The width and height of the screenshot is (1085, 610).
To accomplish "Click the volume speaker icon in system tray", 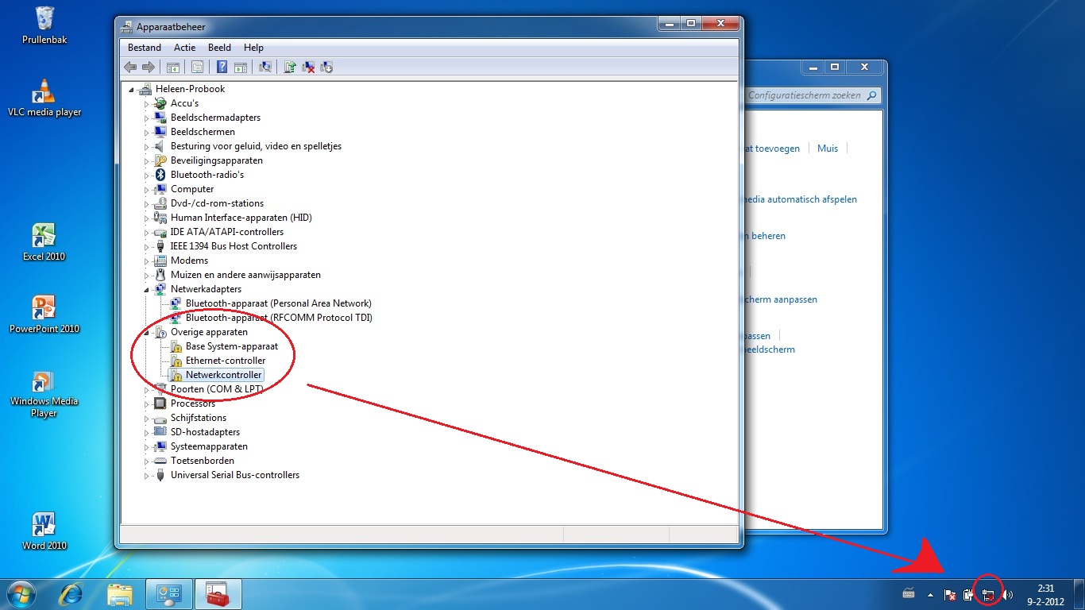I will 1008,595.
